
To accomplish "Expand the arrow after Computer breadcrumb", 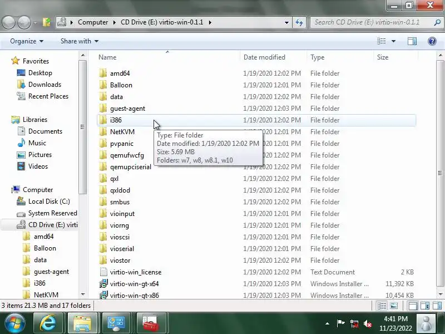I will point(114,22).
